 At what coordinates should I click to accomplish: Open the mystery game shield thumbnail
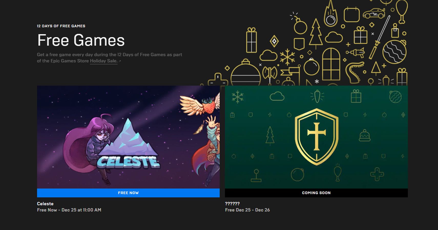[x=316, y=137]
